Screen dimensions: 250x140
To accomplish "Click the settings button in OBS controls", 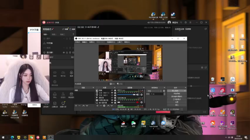I will pyautogui.click(x=177, y=102).
